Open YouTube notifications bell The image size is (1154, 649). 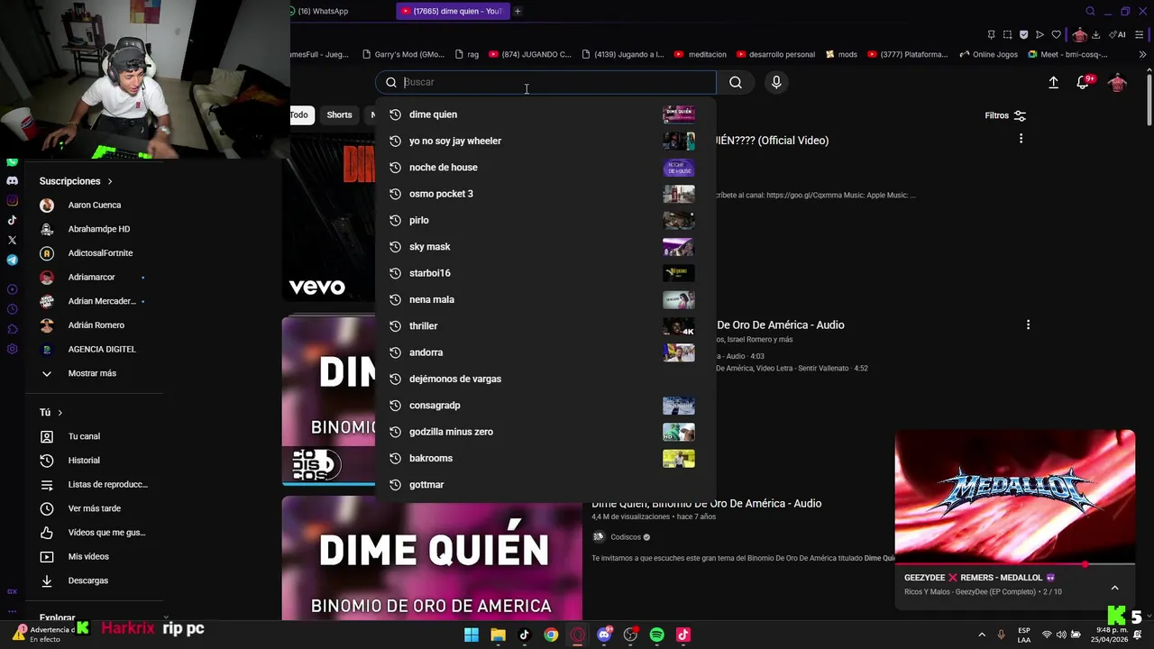(1085, 82)
